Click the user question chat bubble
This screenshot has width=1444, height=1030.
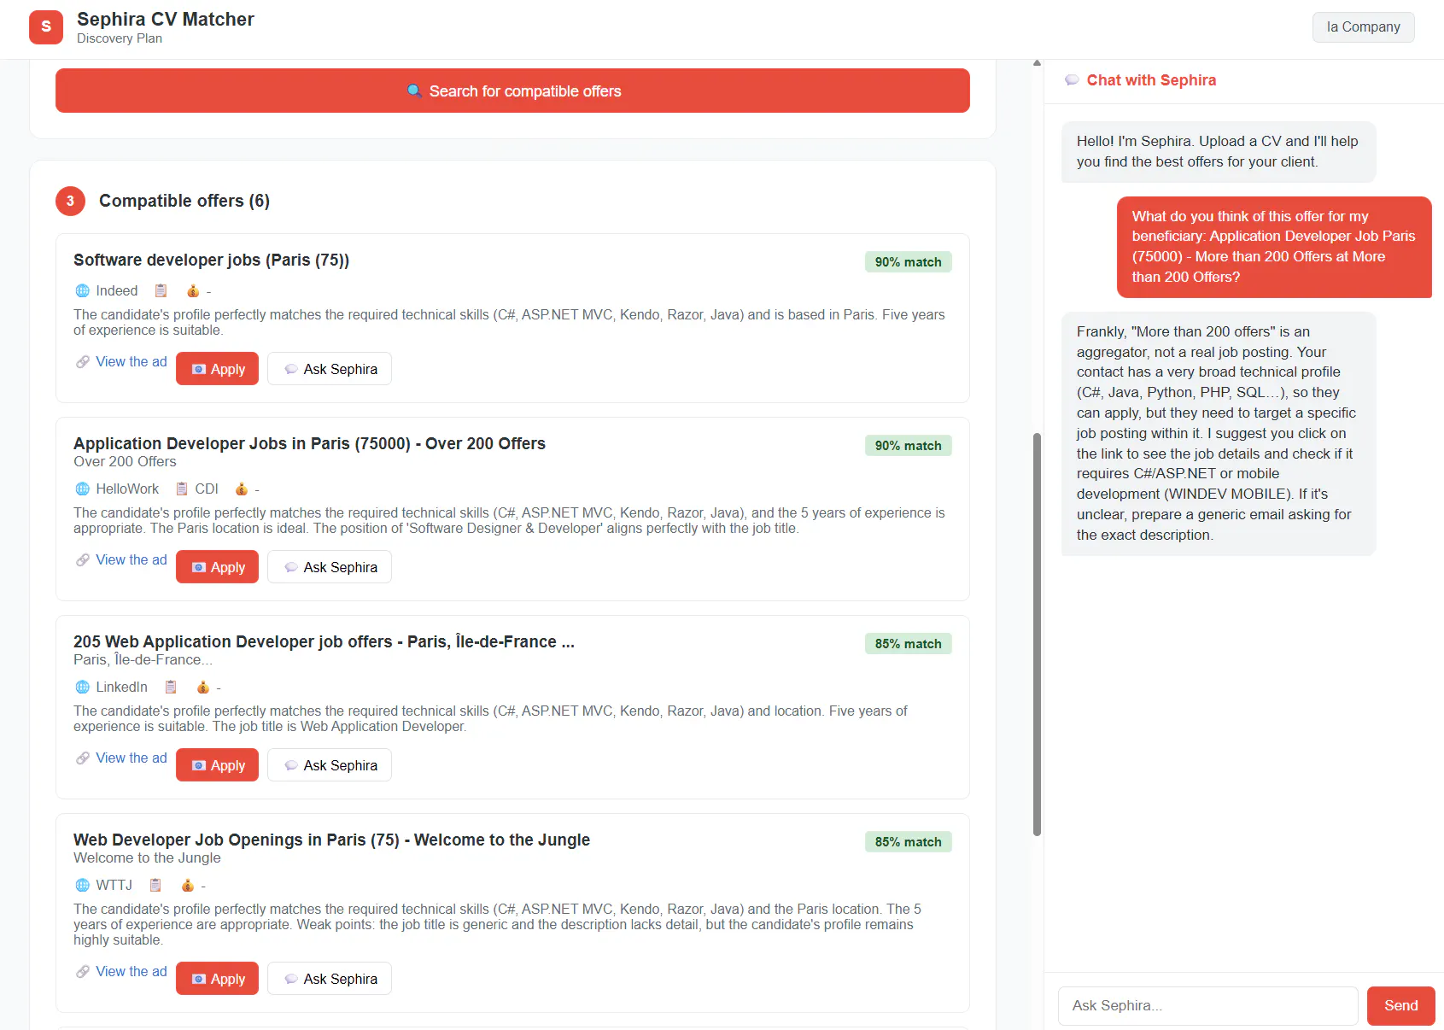[1274, 247]
